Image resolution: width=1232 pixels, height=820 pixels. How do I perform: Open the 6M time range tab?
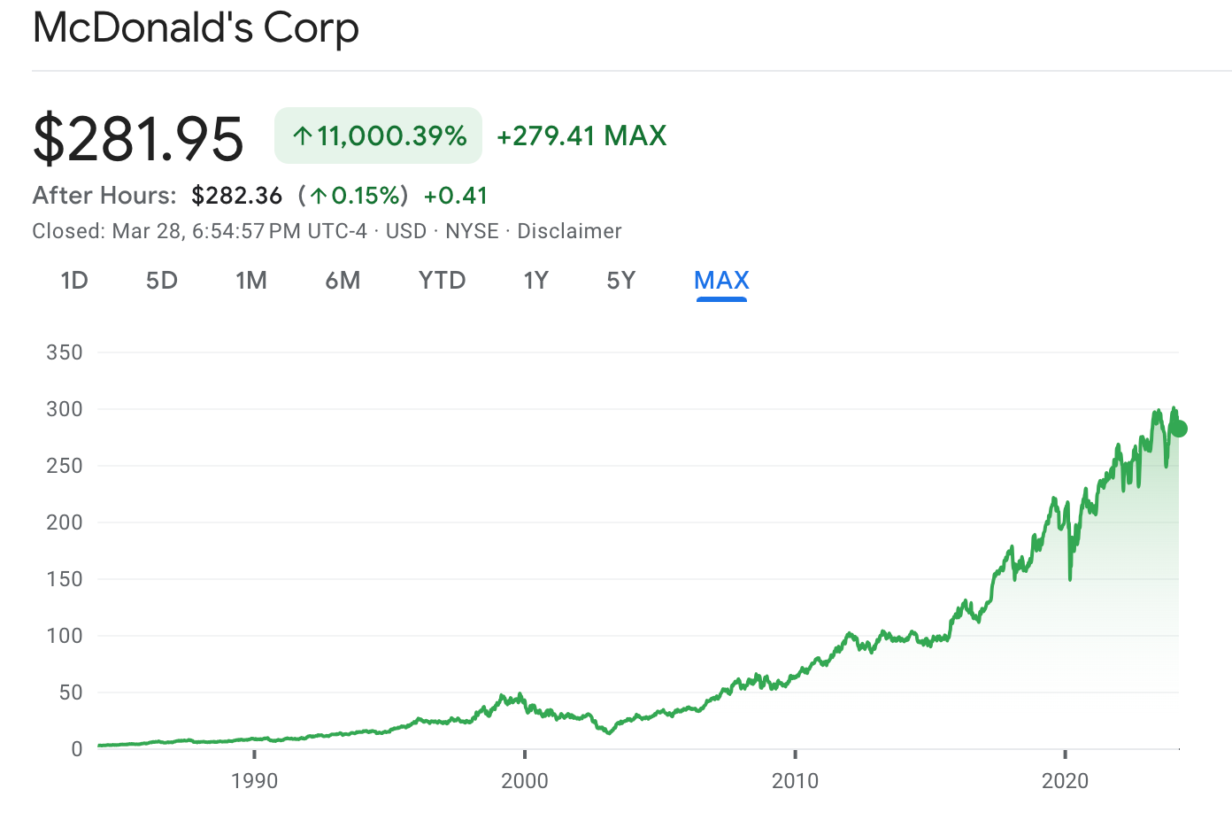point(343,281)
